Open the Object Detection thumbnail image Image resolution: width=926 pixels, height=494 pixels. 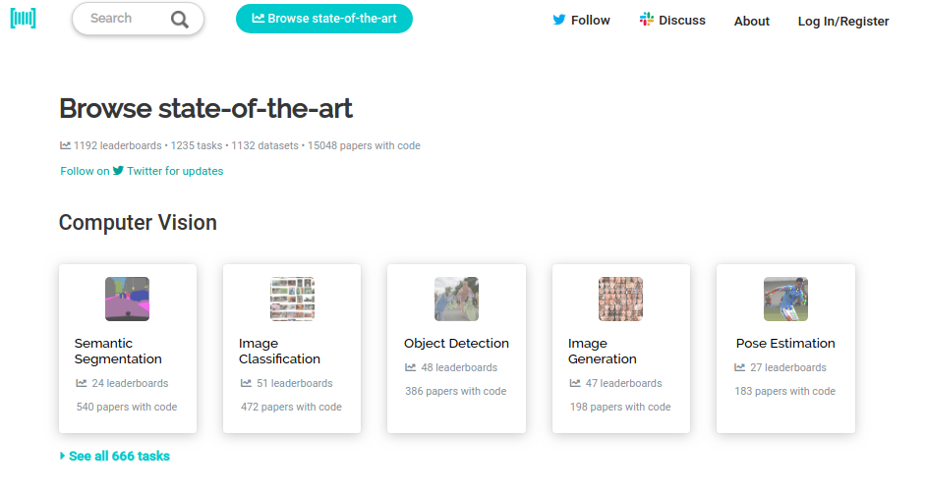tap(456, 299)
